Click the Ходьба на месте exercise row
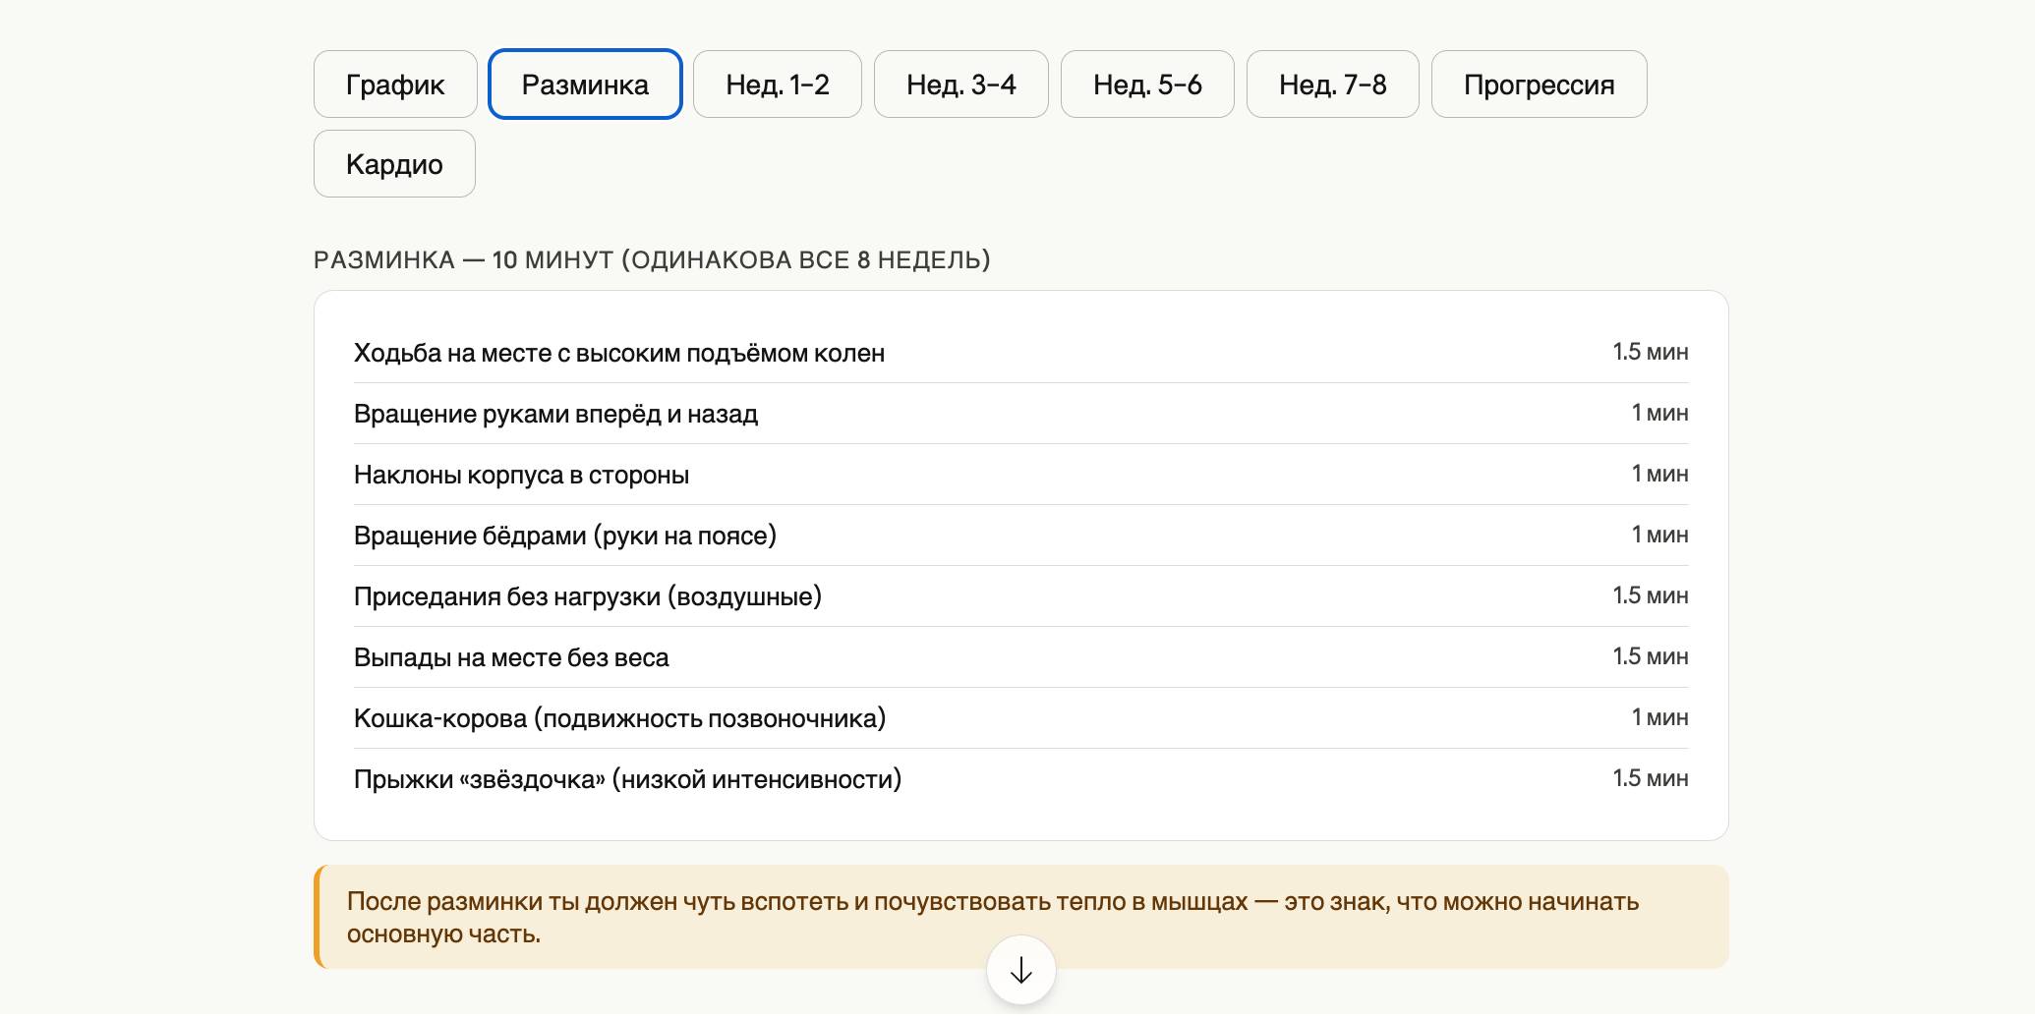The width and height of the screenshot is (2035, 1018). [619, 353]
